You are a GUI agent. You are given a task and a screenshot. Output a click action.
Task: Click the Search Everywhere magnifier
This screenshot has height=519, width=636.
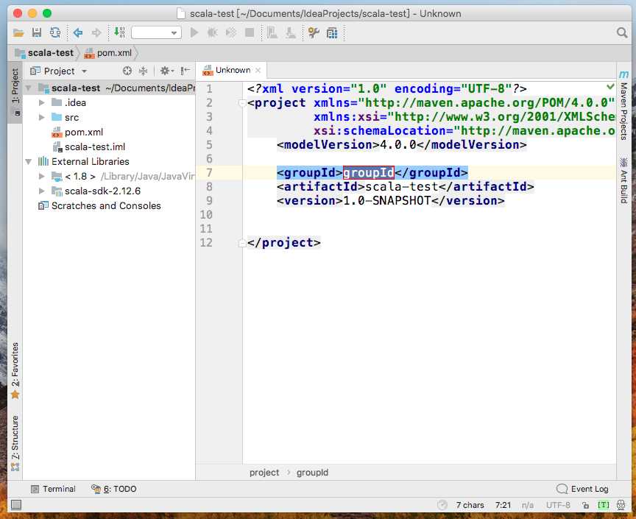(622, 32)
